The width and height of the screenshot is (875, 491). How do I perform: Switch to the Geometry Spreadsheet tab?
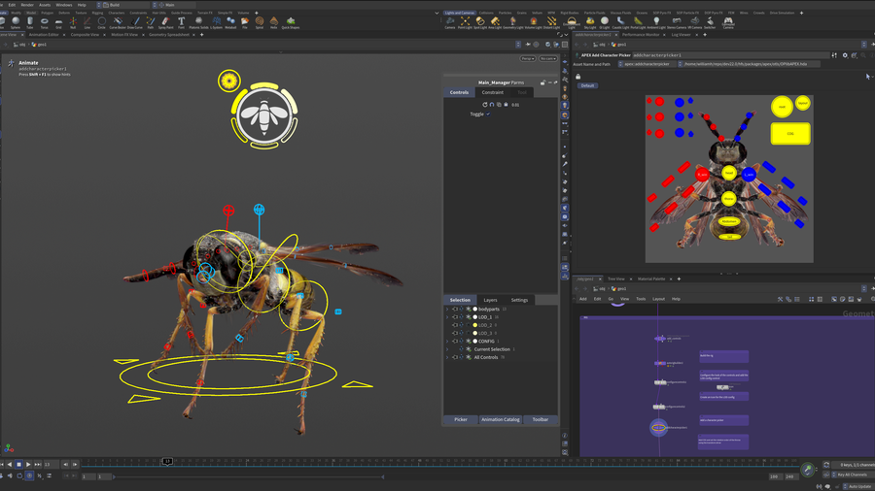tap(168, 35)
